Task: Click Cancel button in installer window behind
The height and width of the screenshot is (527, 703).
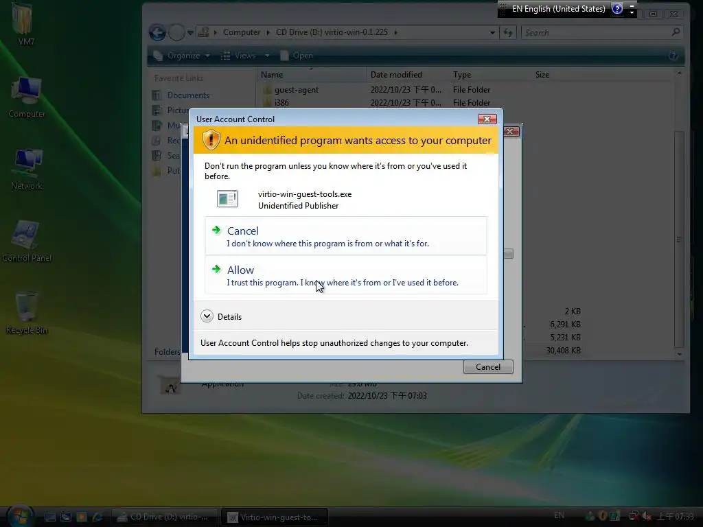Action: pos(488,367)
